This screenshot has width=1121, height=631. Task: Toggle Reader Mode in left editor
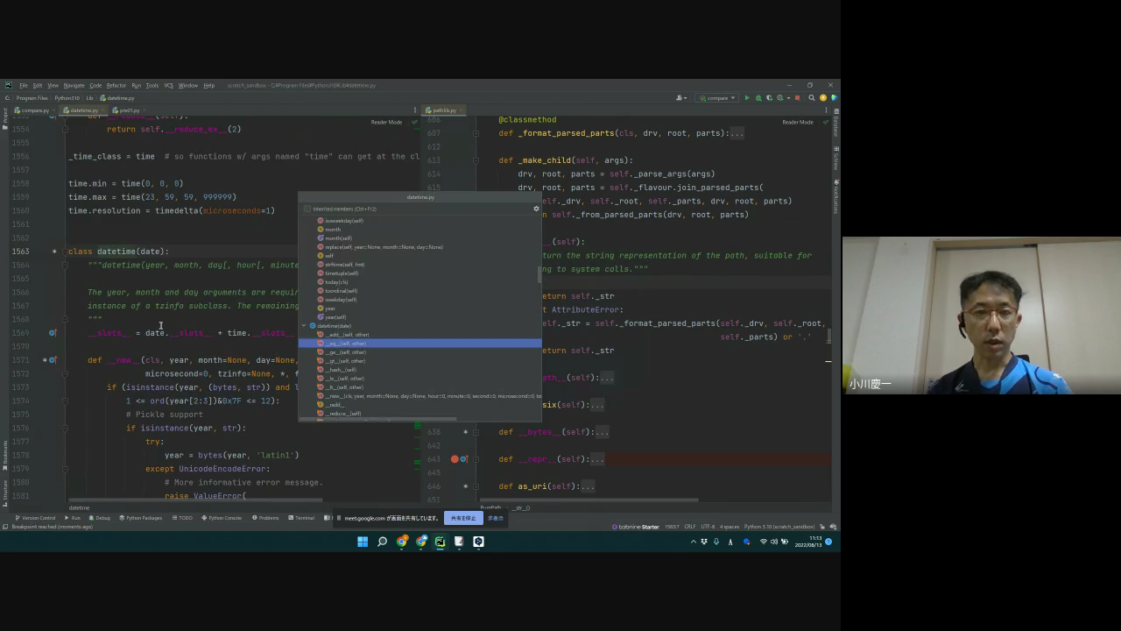386,123
